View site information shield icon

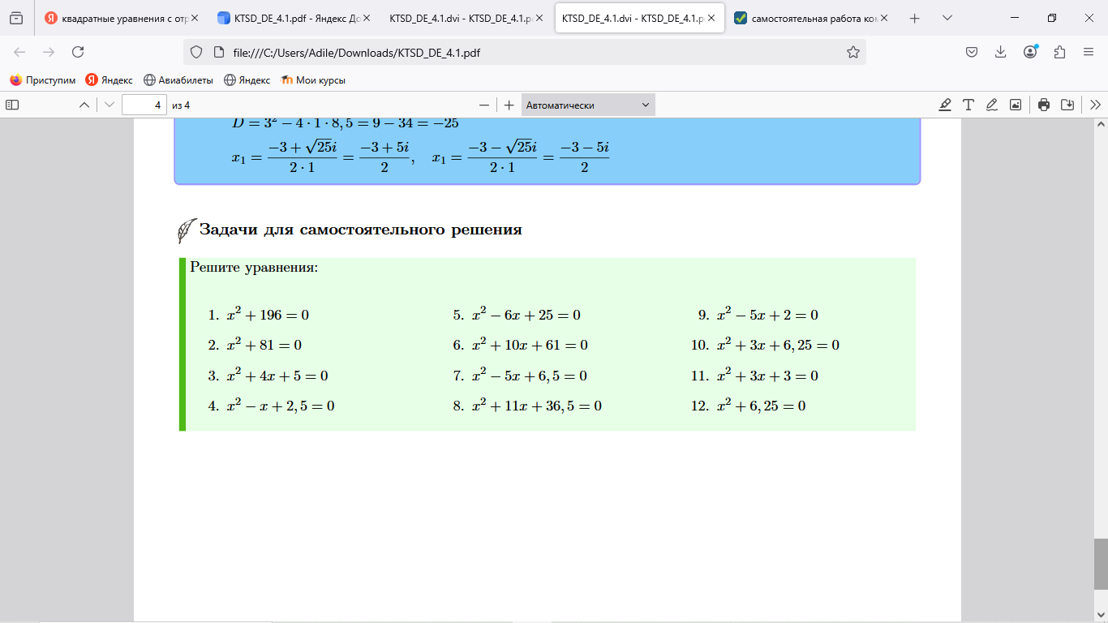tap(195, 52)
